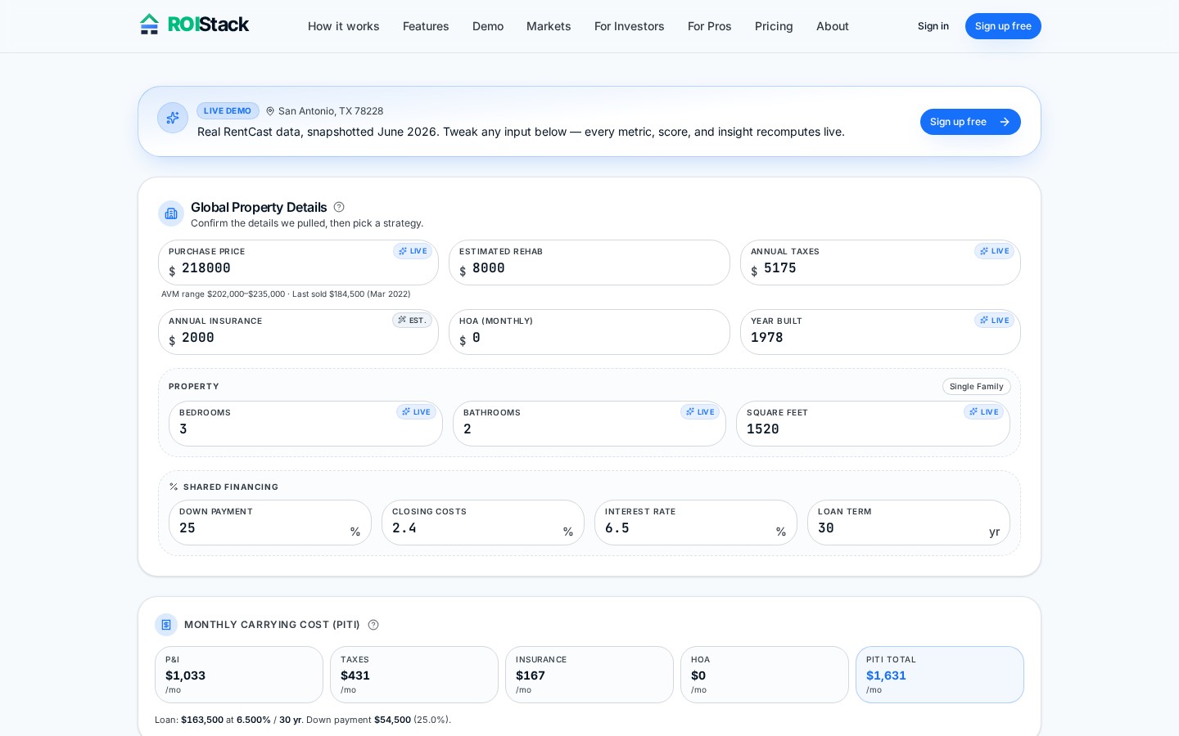Image resolution: width=1179 pixels, height=736 pixels.
Task: Click the Real RentCast data description text
Action: pos(521,132)
